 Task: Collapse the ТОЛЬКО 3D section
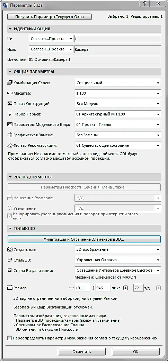pos(10,228)
